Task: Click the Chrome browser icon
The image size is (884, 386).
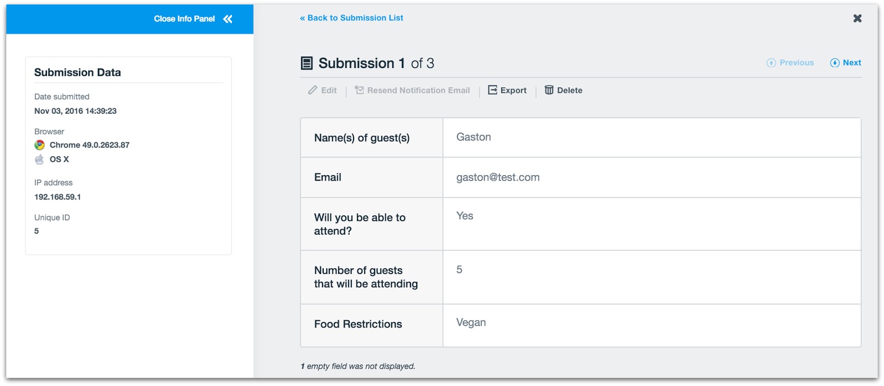Action: coord(40,145)
